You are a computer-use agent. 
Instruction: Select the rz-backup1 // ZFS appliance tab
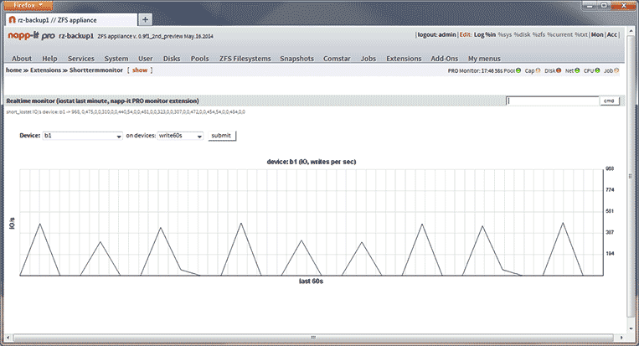click(x=72, y=19)
